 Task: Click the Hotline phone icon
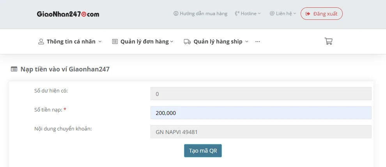point(237,14)
